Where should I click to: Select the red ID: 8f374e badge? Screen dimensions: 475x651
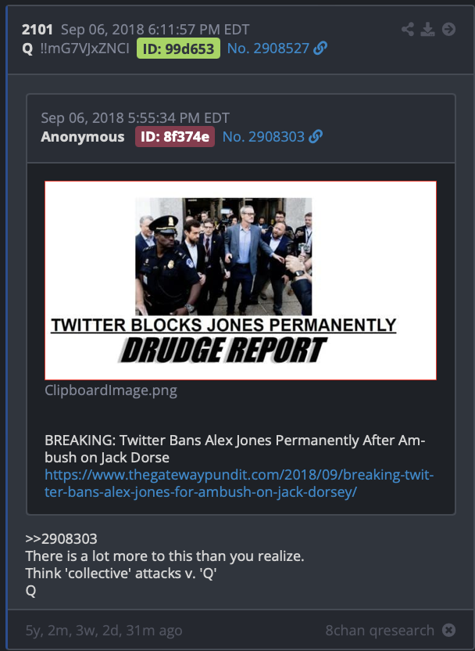(175, 137)
